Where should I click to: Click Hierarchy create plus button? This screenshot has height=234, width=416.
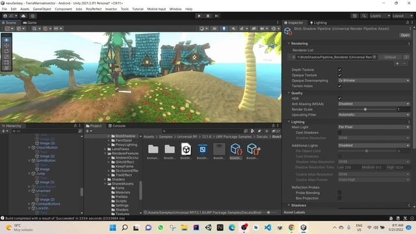pyautogui.click(x=5, y=131)
